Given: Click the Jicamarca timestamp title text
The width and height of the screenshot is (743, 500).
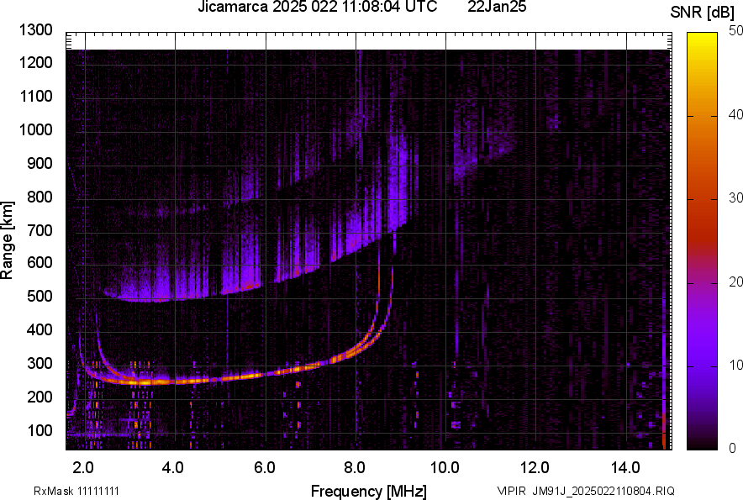Looking at the screenshot, I should [317, 8].
